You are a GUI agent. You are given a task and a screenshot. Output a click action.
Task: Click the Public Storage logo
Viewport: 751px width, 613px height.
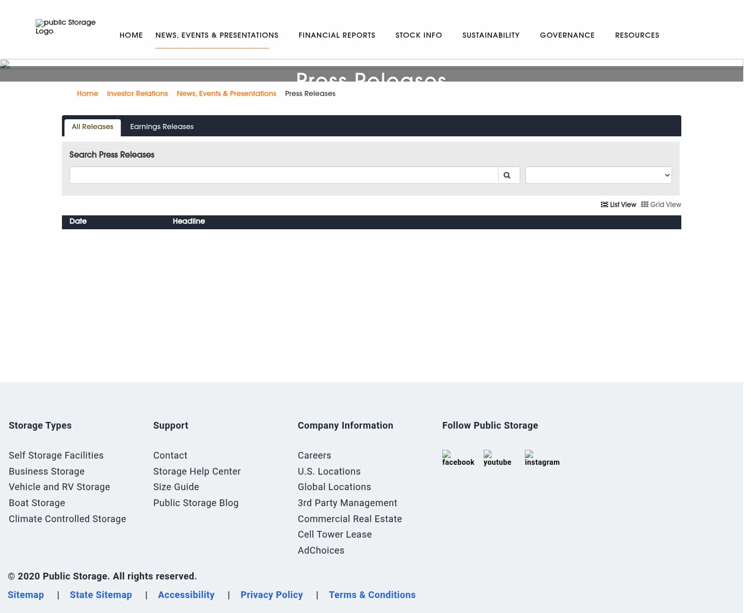[66, 27]
